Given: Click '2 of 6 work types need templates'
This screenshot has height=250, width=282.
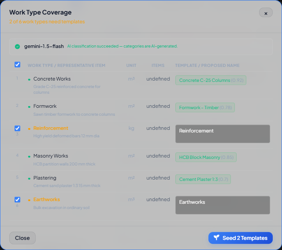Looking at the screenshot, I should click(47, 22).
